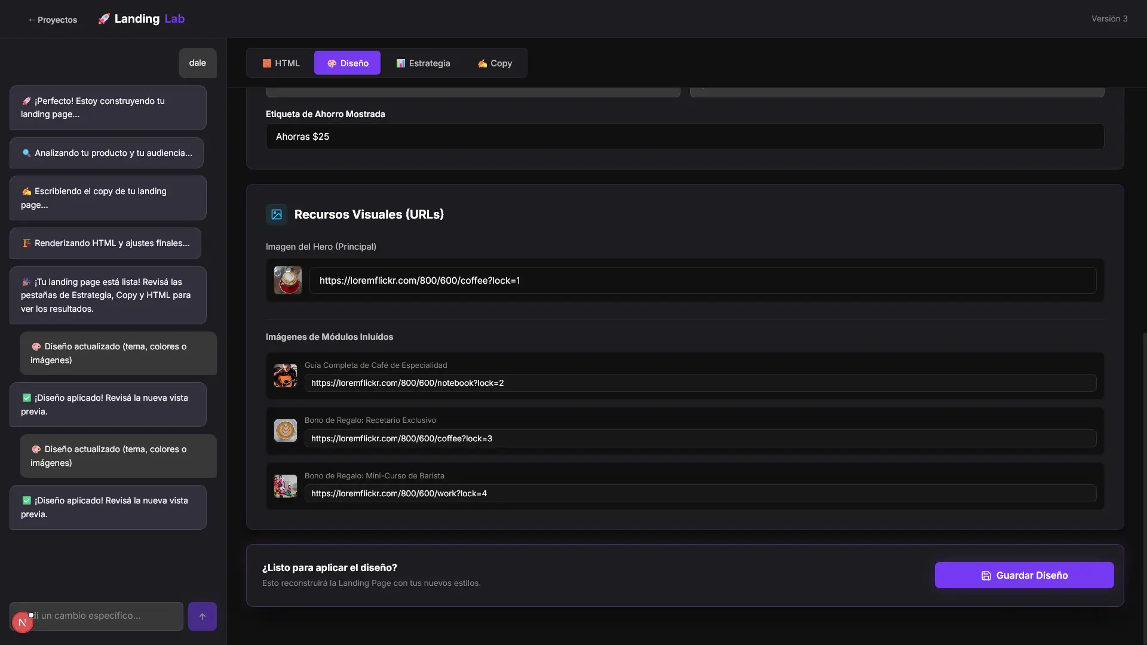Click the chat message input box
The height and width of the screenshot is (645, 1147).
coord(96,616)
